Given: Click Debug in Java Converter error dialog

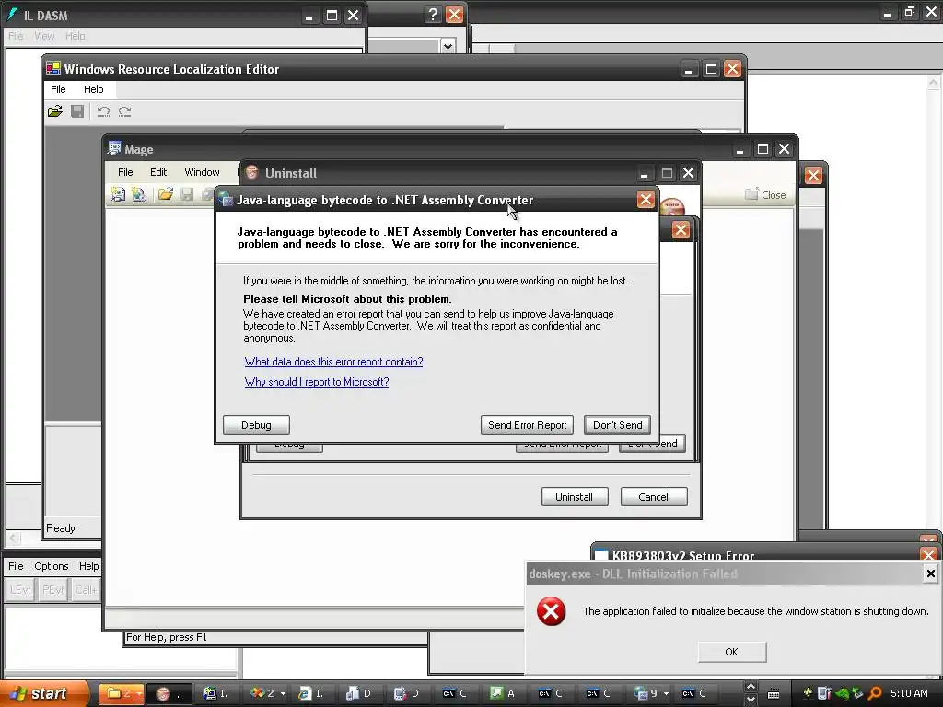Looking at the screenshot, I should pyautogui.click(x=256, y=425).
